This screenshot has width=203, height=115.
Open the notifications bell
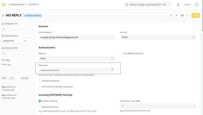coord(178,5)
